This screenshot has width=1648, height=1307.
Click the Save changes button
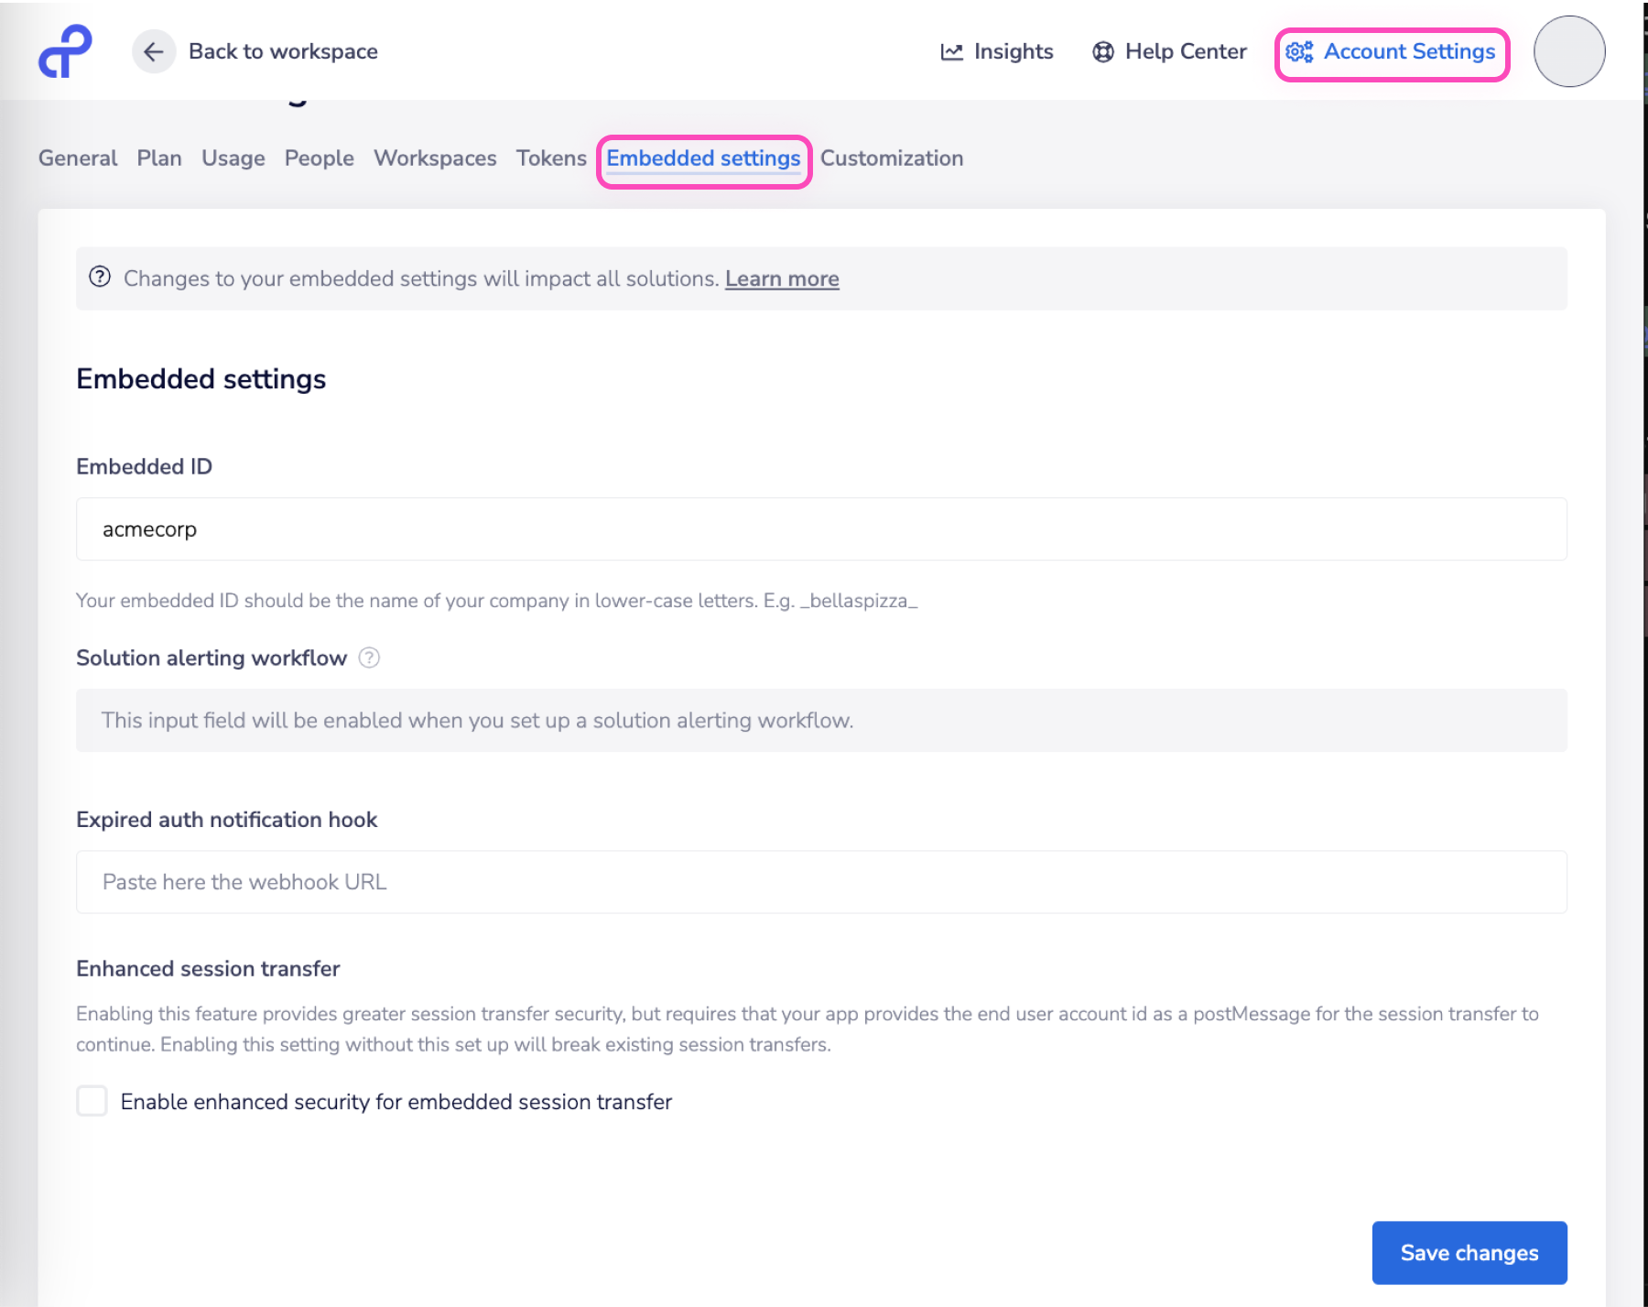tap(1469, 1252)
